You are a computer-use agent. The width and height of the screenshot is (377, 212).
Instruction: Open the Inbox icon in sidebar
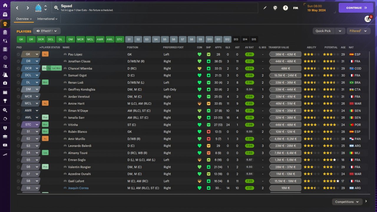tap(5, 14)
